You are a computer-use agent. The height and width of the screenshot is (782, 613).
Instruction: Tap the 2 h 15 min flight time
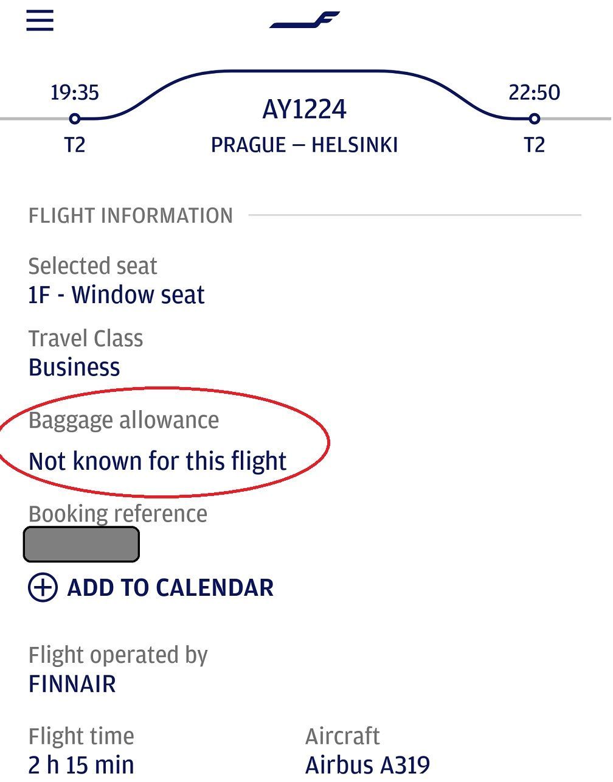click(x=81, y=765)
